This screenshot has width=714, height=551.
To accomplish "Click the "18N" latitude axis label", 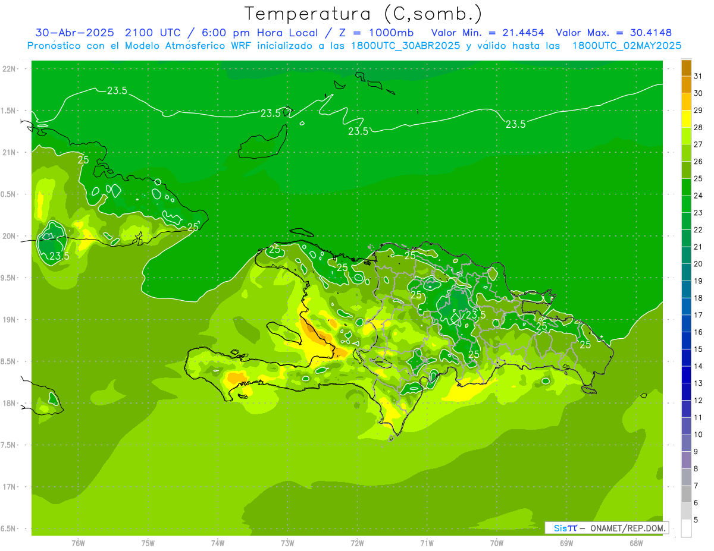I will coord(10,404).
